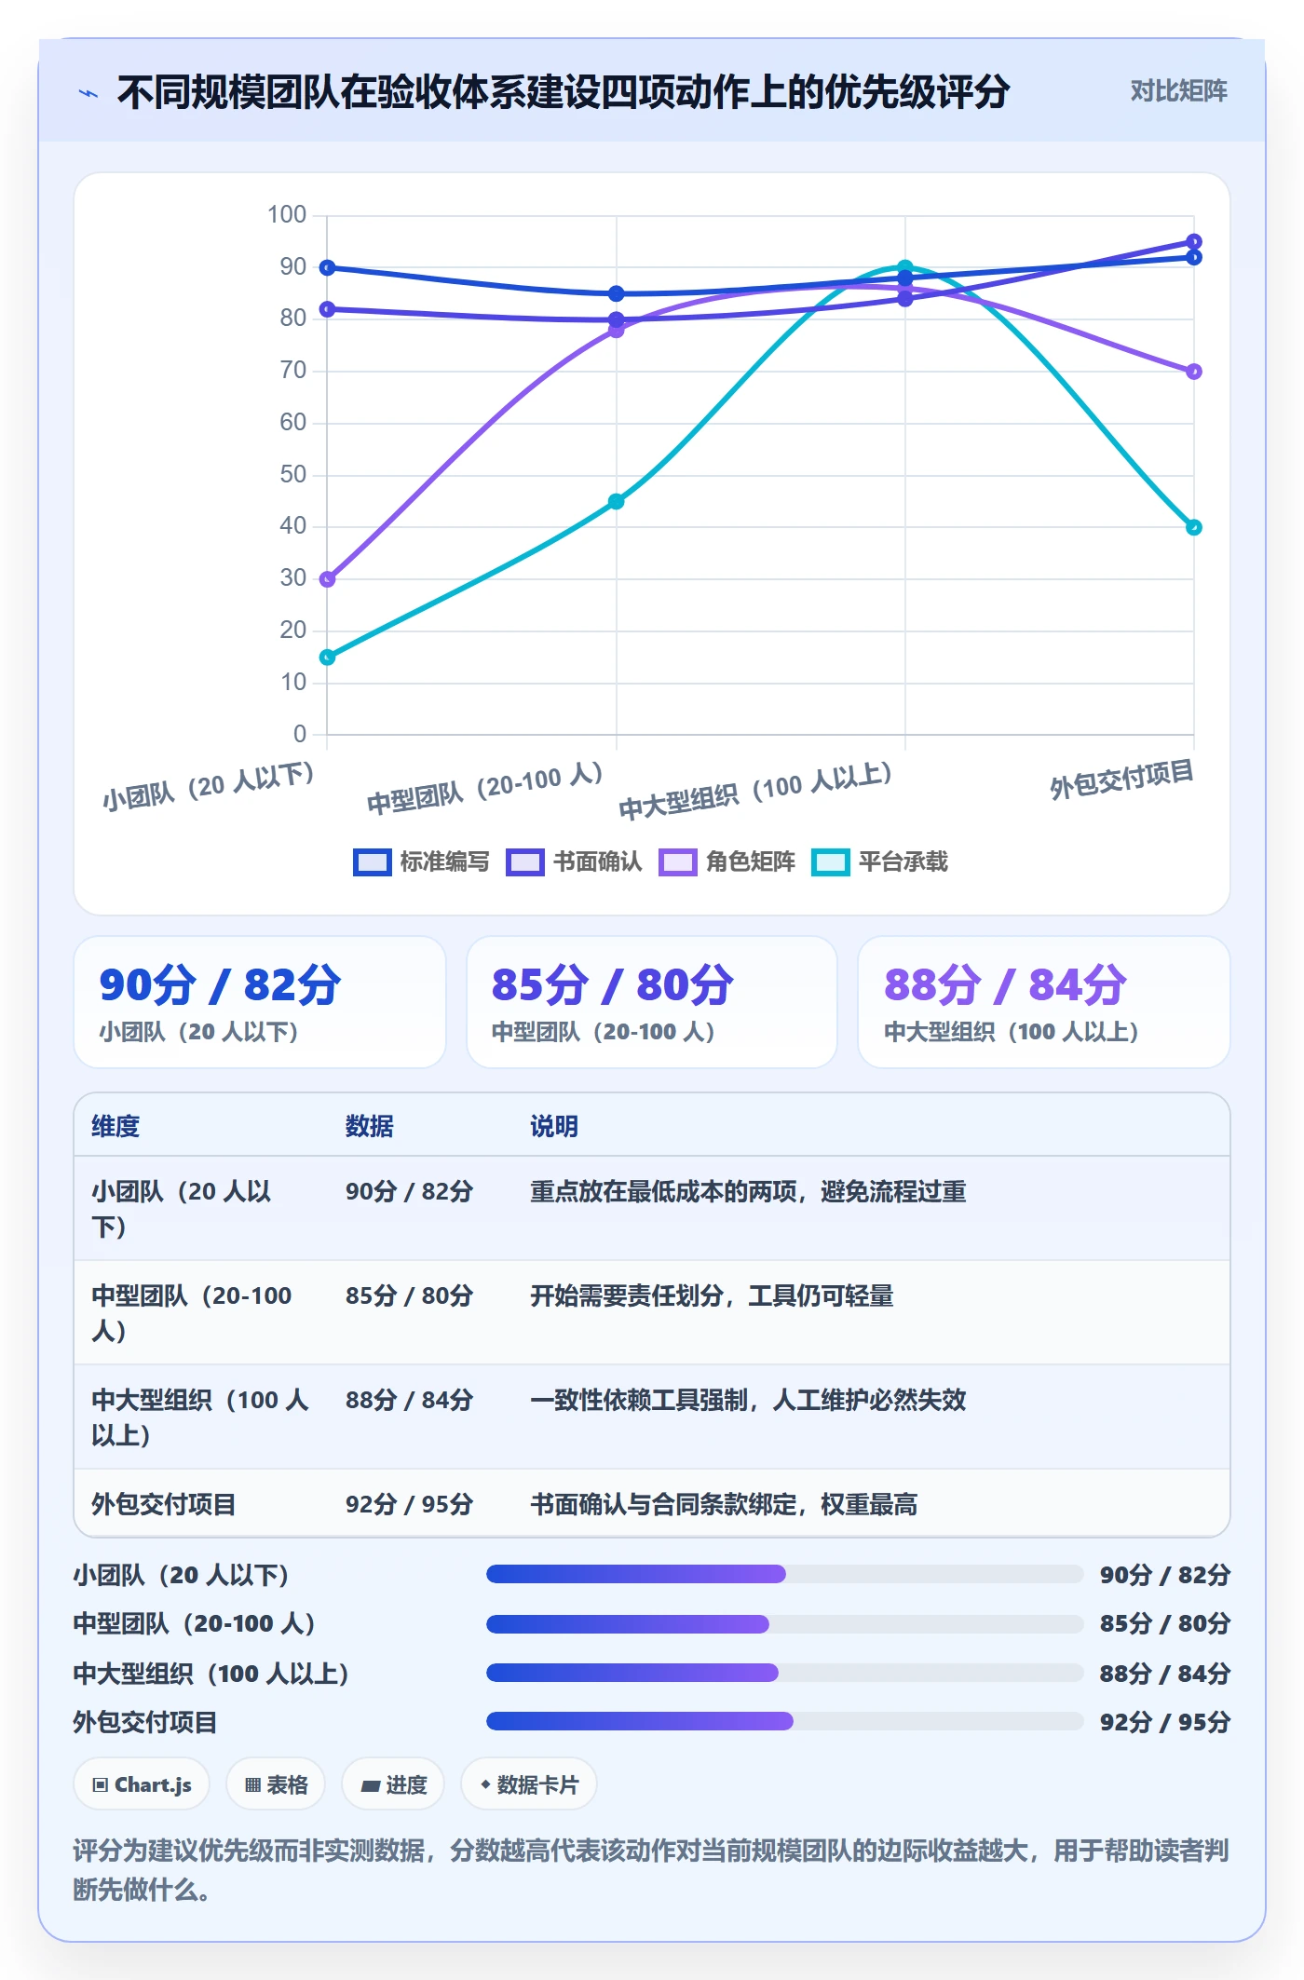
Task: Click the 对比矩阵 label in header
Action: pos(1178,91)
